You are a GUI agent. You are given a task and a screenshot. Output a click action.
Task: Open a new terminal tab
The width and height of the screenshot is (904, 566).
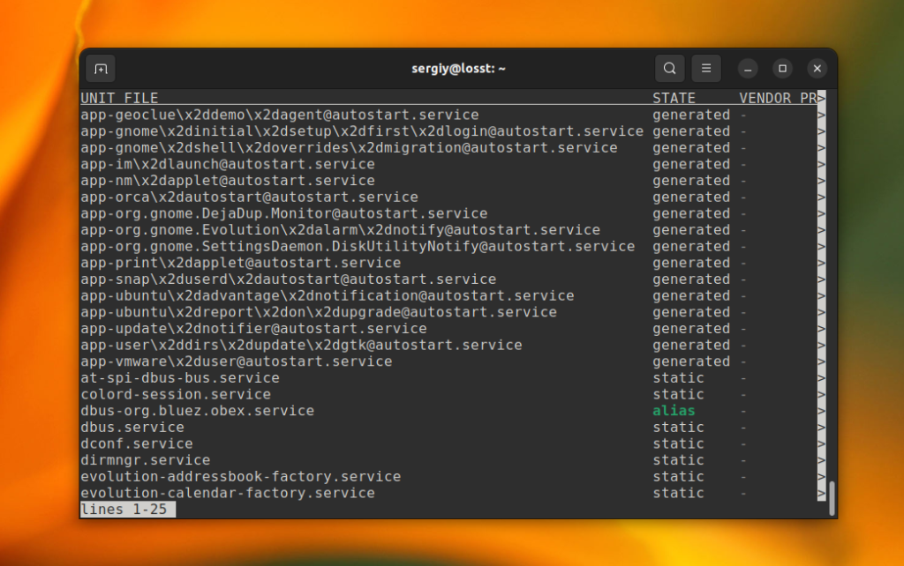(101, 69)
